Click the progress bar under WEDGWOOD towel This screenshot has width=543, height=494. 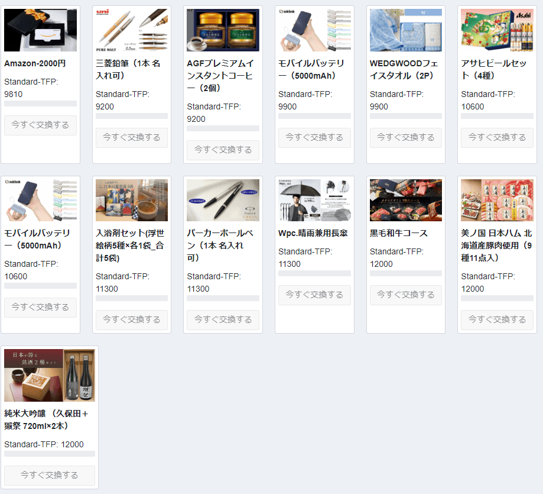pyautogui.click(x=405, y=116)
